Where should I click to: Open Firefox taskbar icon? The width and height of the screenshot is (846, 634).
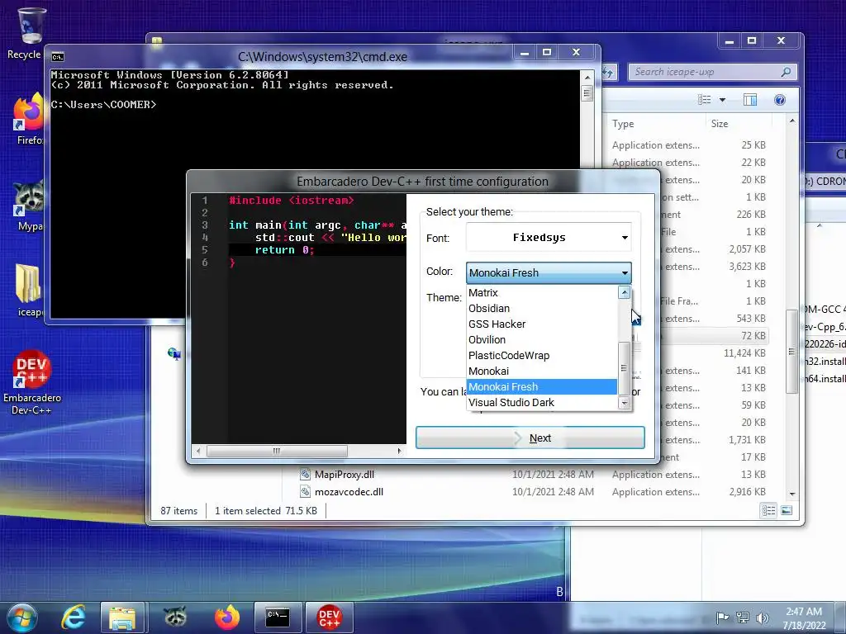click(227, 617)
